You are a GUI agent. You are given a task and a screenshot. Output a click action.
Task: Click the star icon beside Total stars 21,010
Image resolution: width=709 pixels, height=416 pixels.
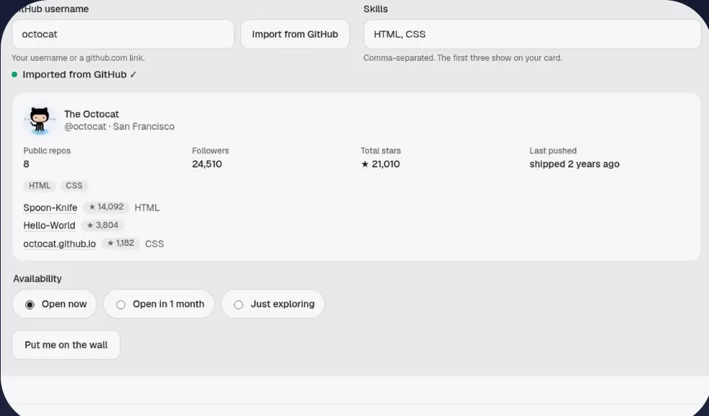[x=365, y=164]
